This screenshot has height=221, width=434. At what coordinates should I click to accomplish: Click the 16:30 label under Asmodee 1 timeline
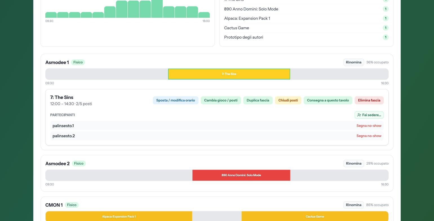click(x=385, y=83)
